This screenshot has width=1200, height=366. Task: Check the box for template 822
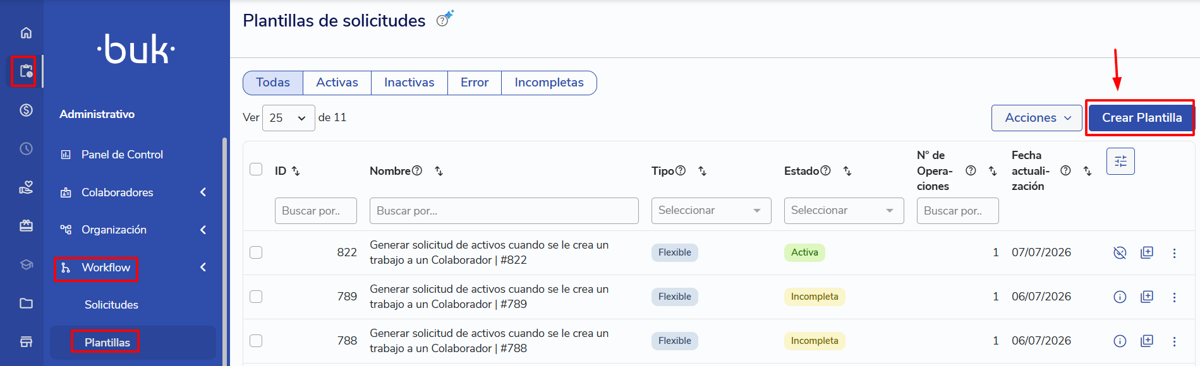256,252
